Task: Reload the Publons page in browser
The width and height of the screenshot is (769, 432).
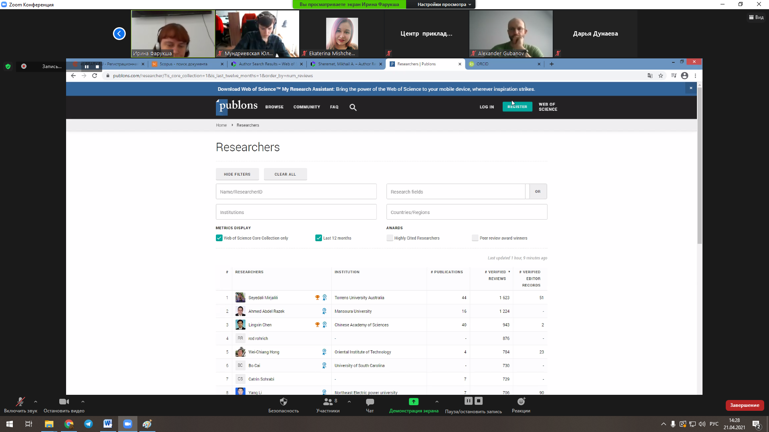Action: tap(95, 76)
